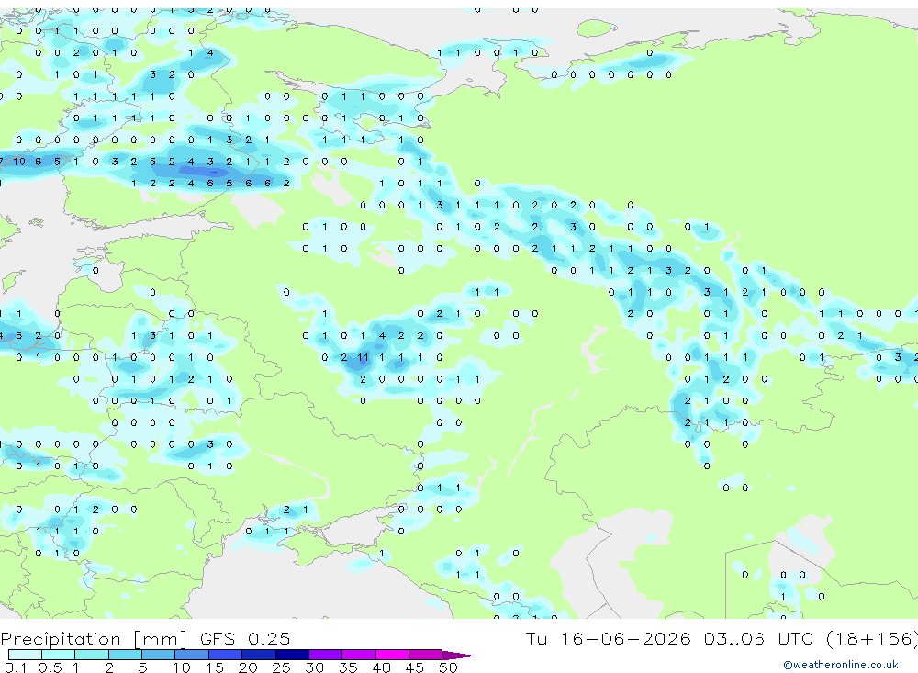The width and height of the screenshot is (918, 673).
Task: Click the '0.5' legend scale label
Action: 50,667
